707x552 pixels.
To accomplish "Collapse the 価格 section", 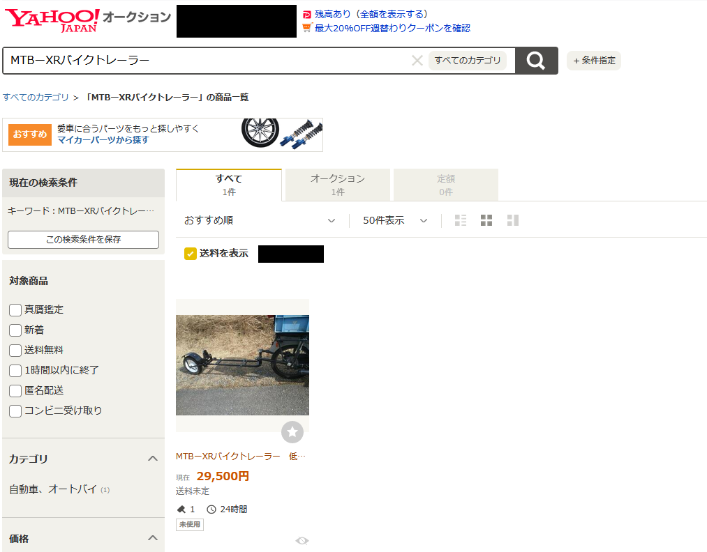I will point(153,538).
